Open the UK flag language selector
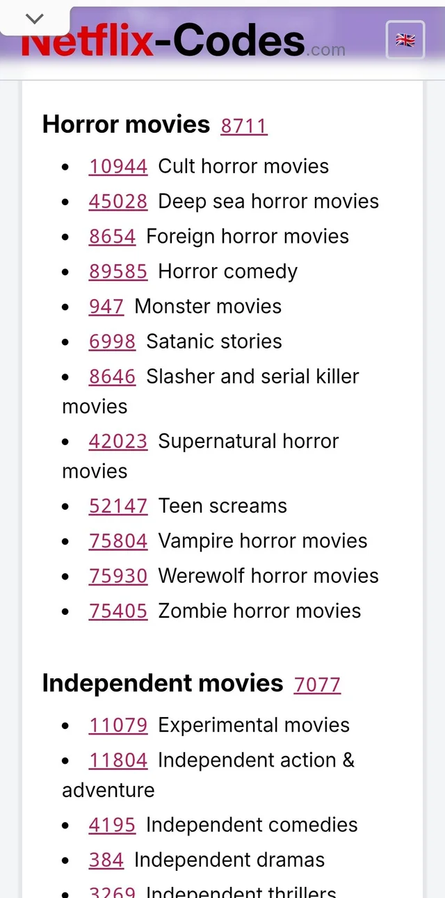The height and width of the screenshot is (898, 445). [405, 40]
